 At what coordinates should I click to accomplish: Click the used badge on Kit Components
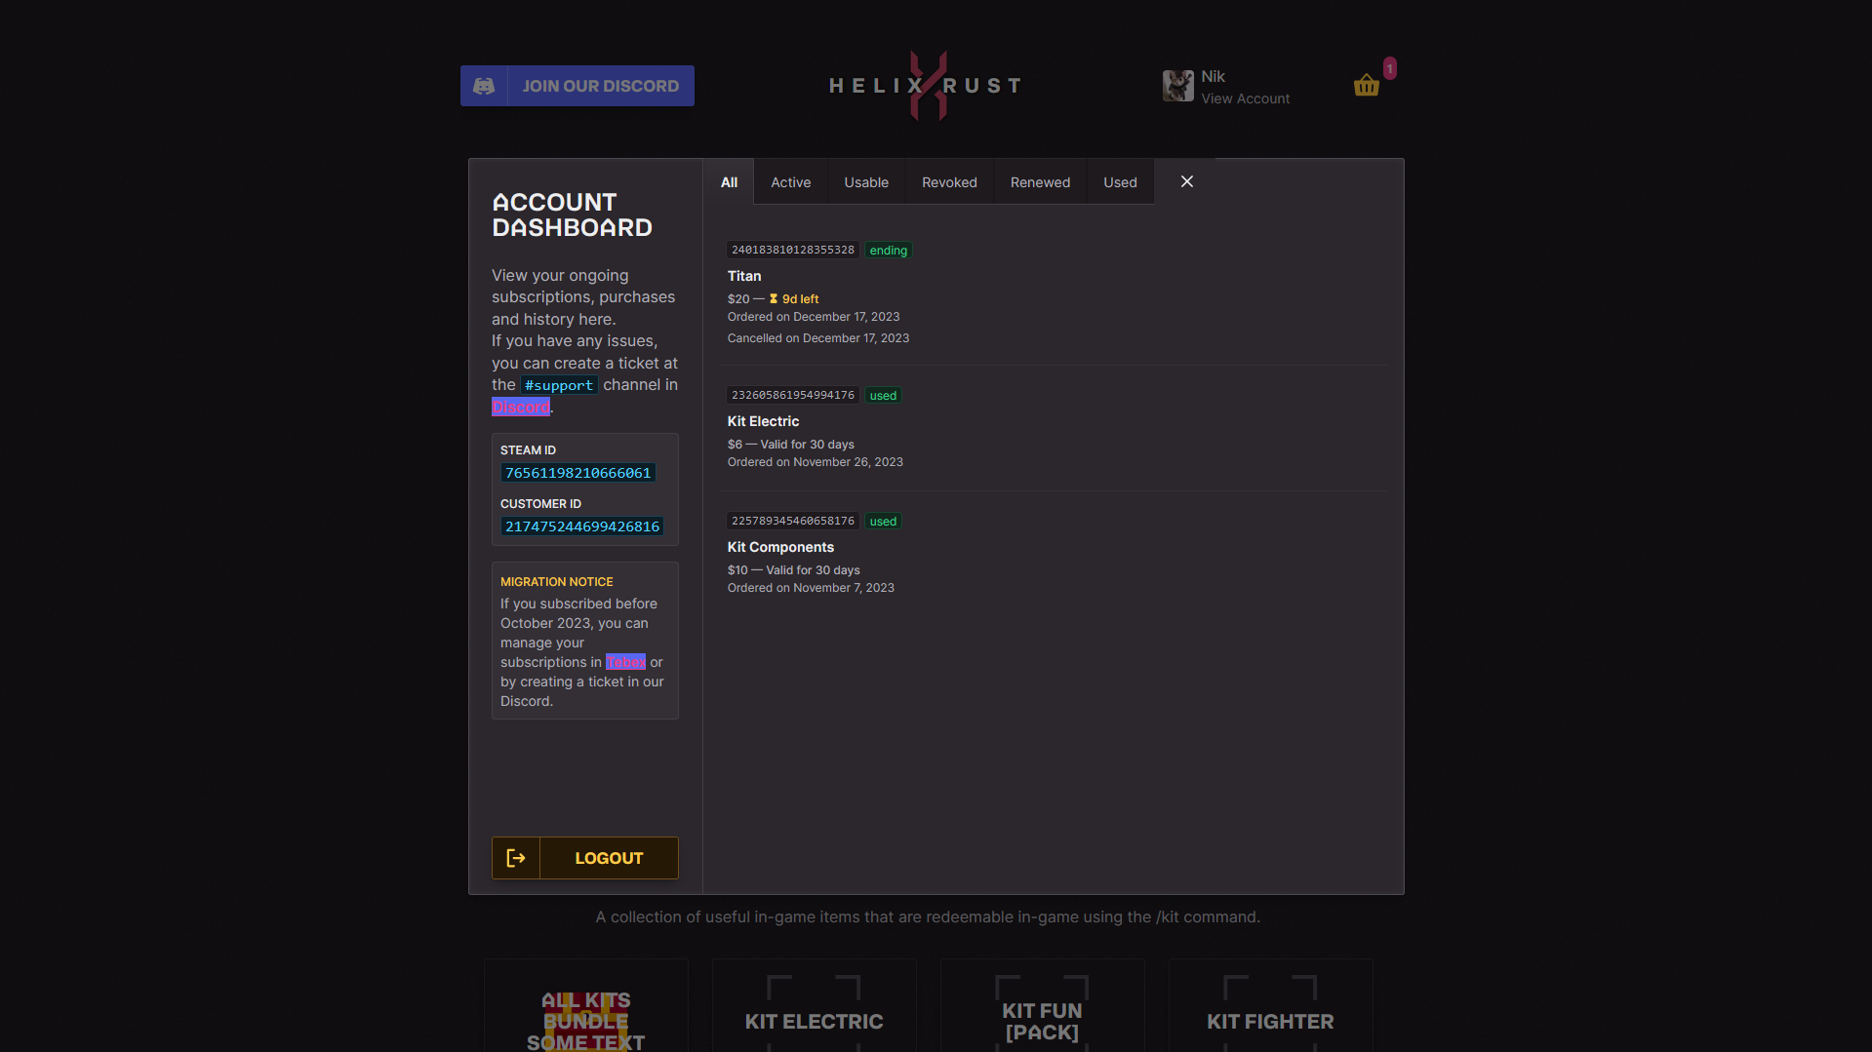tap(882, 521)
